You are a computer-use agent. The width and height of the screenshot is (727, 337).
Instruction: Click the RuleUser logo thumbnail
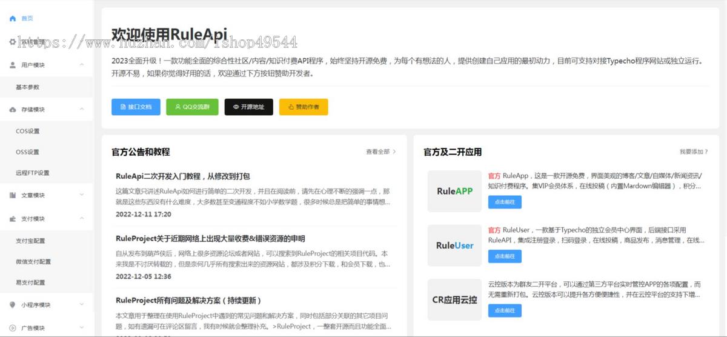[x=454, y=245]
